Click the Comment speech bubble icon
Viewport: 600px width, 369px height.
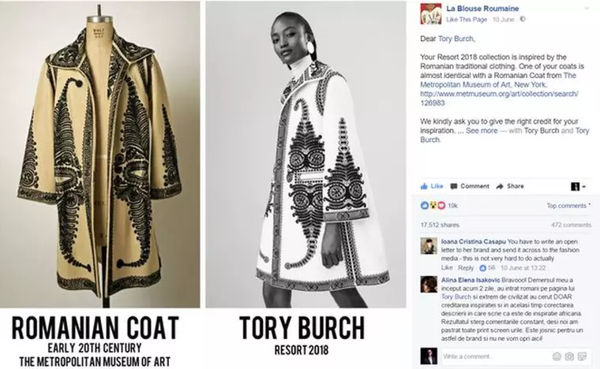(x=454, y=186)
